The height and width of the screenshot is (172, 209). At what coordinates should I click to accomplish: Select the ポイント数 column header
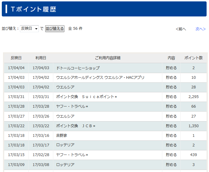pyautogui.click(x=194, y=58)
